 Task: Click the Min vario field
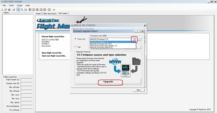27,99
